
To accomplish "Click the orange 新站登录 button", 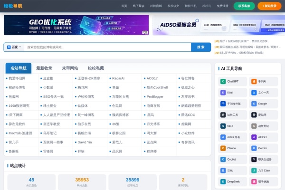I will pyautogui.click(x=269, y=6).
